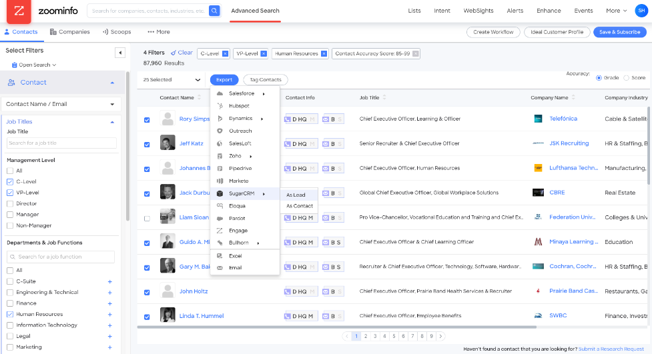The image size is (652, 354).
Task: Open the 25 Selected dropdown
Action: coord(172,80)
